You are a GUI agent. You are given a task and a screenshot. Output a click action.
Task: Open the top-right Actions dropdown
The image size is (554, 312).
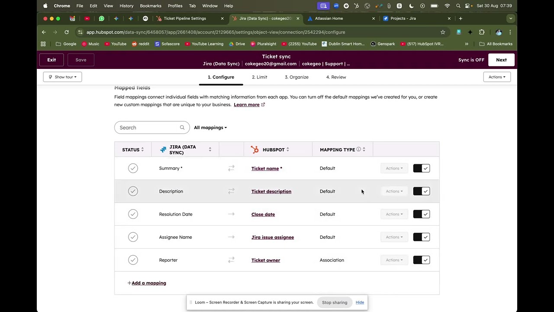497,77
